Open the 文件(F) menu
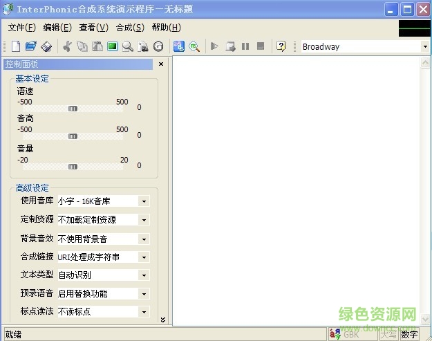The width and height of the screenshot is (432, 341). (22, 28)
